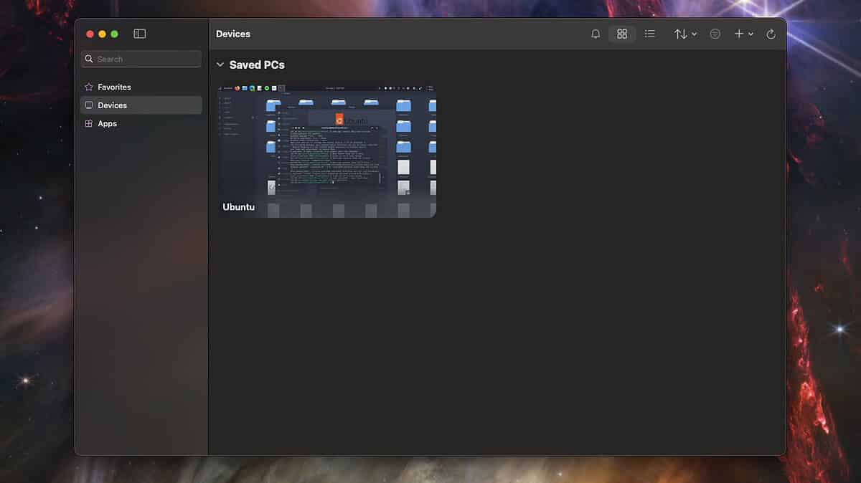The height and width of the screenshot is (483, 861).
Task: Toggle list view display mode
Action: 650,34
